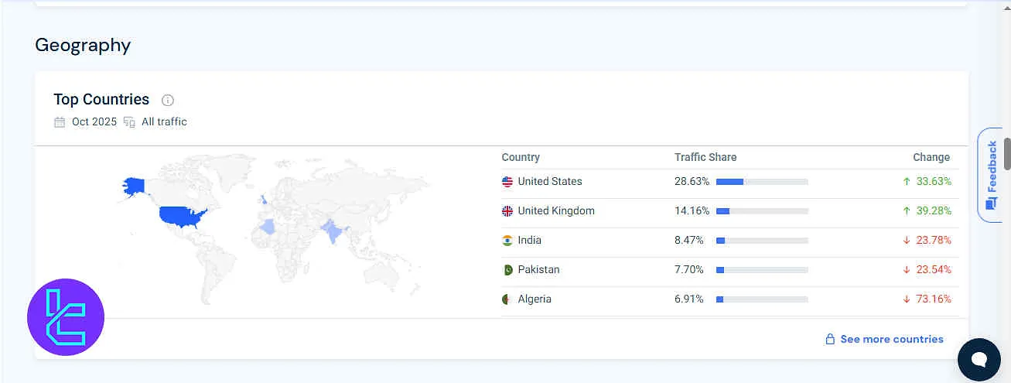Image resolution: width=1011 pixels, height=383 pixels.
Task: Click the lock icon near See more countries
Action: click(830, 340)
